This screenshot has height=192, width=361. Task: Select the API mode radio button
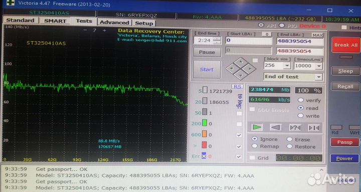coord(261,25)
